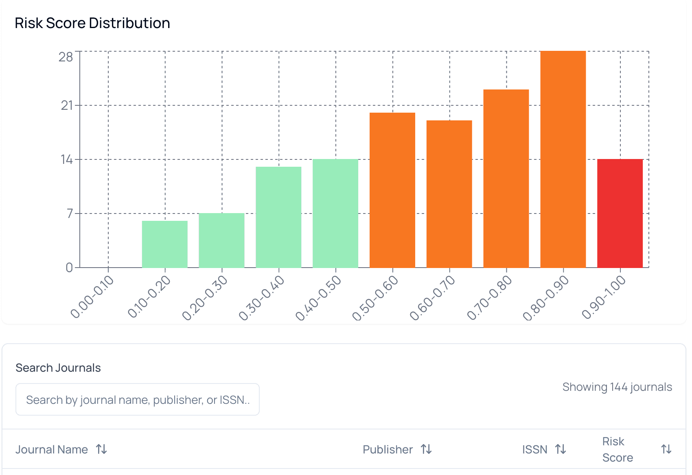Click the Publisher column header
This screenshot has width=692, height=475.
coord(387,449)
